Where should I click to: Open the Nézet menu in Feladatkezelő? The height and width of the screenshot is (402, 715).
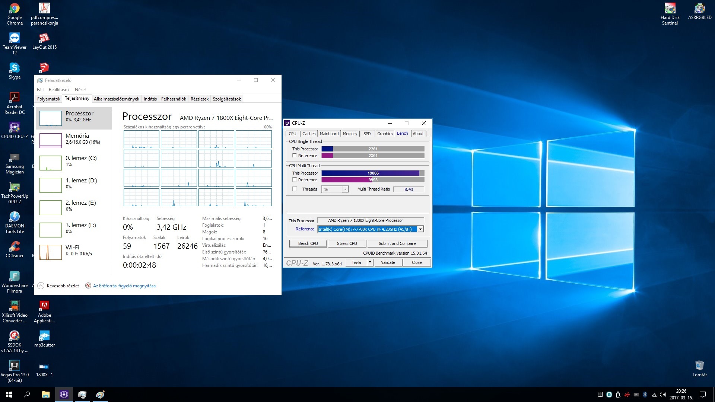[x=80, y=90]
